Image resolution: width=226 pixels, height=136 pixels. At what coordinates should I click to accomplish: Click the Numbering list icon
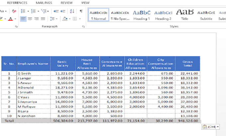click(33, 11)
